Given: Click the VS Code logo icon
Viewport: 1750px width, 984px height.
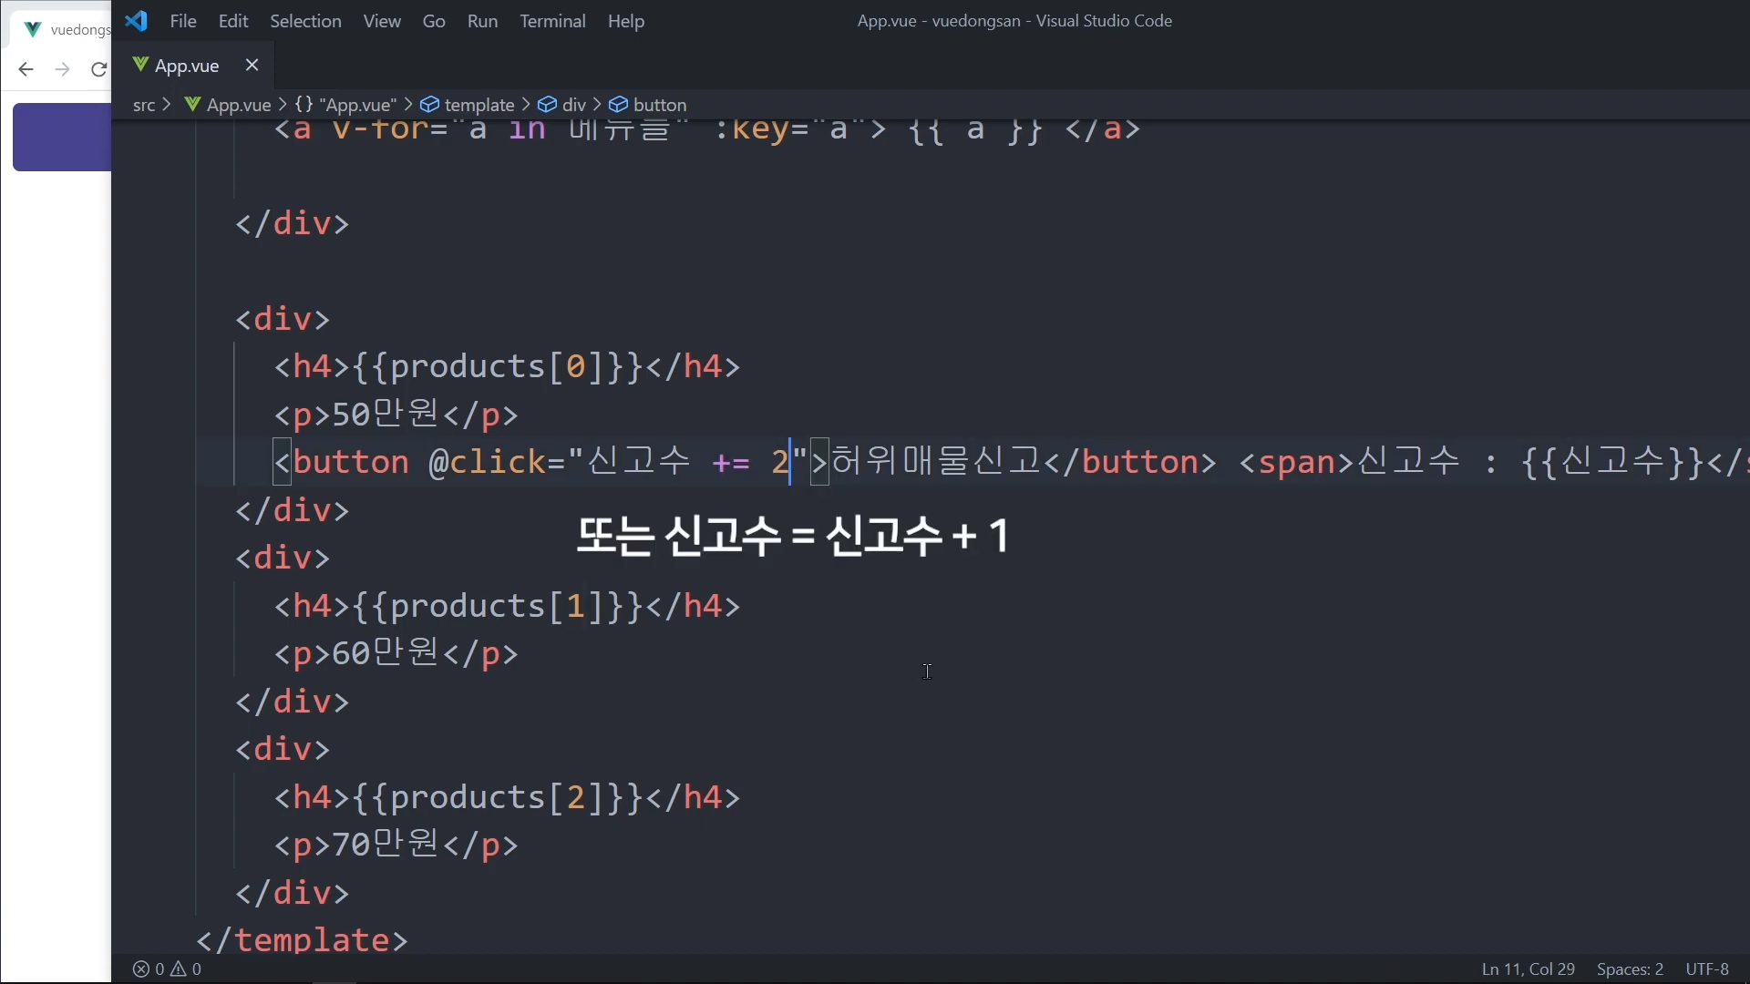Looking at the screenshot, I should pos(137,20).
